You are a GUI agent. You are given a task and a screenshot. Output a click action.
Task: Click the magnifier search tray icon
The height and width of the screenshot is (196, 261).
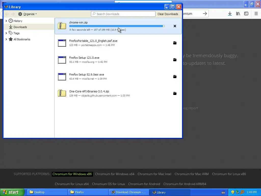pyautogui.click(x=242, y=192)
